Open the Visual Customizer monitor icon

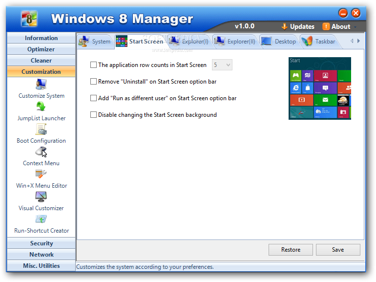point(41,197)
